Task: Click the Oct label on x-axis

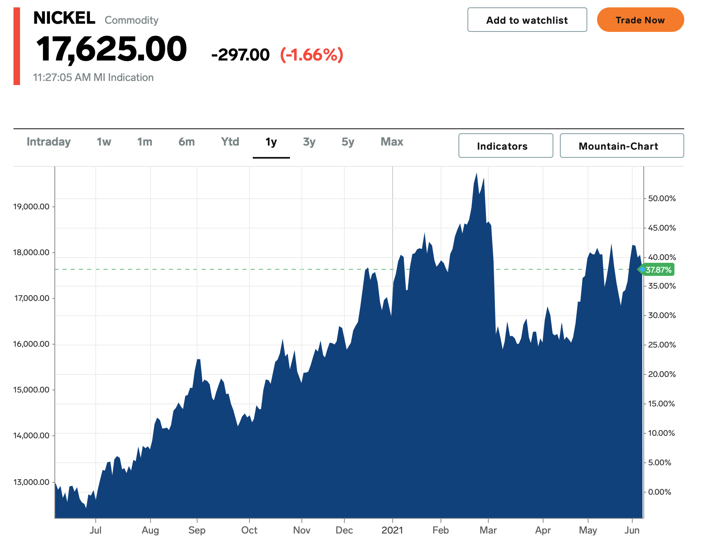Action: [x=249, y=530]
